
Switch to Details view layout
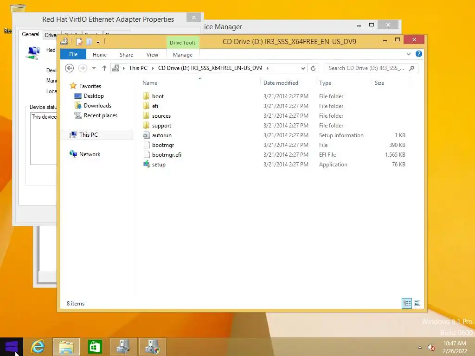tap(407, 303)
